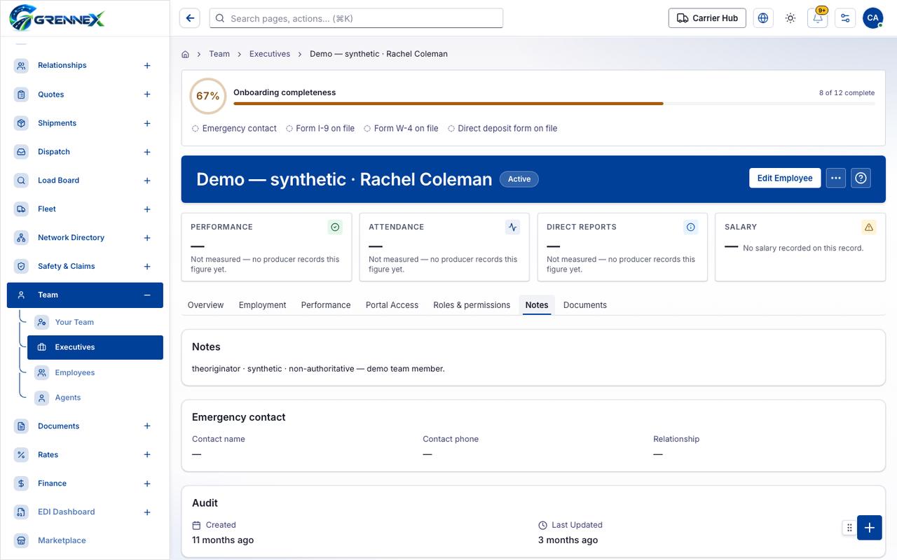The image size is (897, 560).
Task: Switch to the Documents tab
Action: 585,305
